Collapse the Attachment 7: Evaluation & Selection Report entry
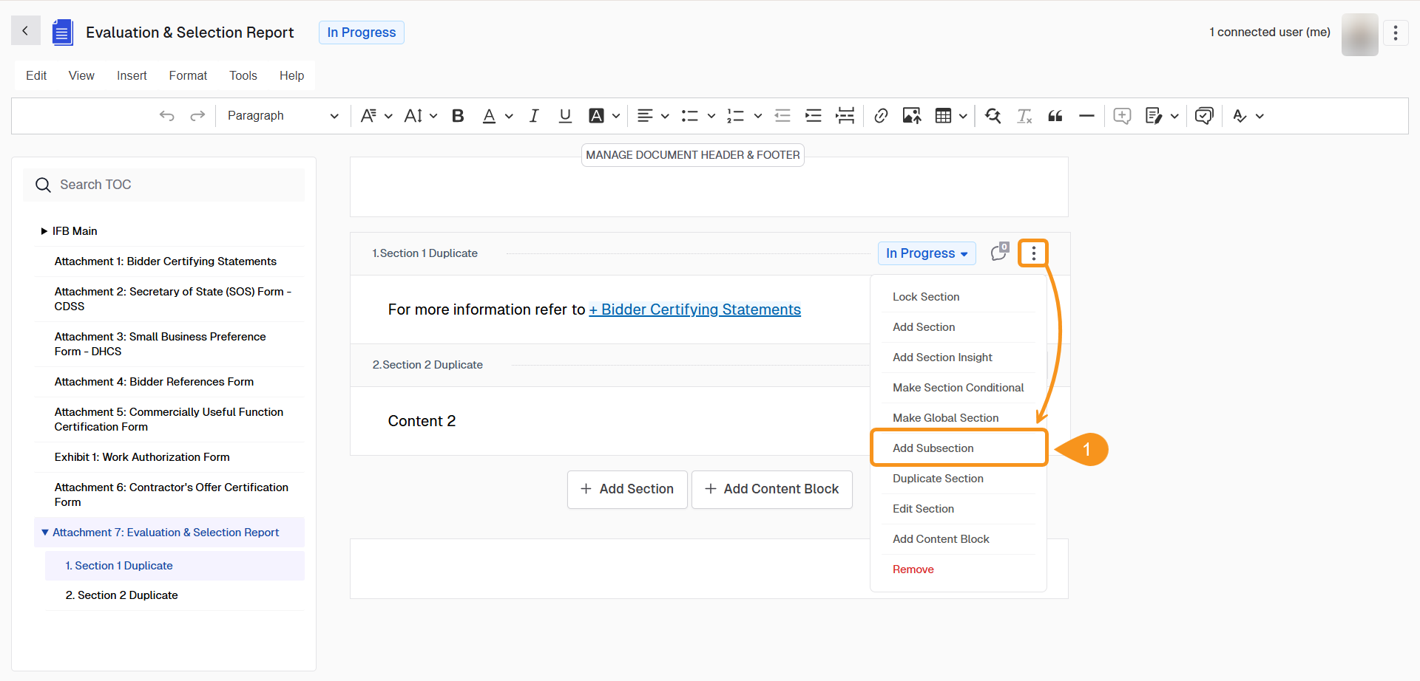Viewport: 1420px width, 681px height. 44,532
